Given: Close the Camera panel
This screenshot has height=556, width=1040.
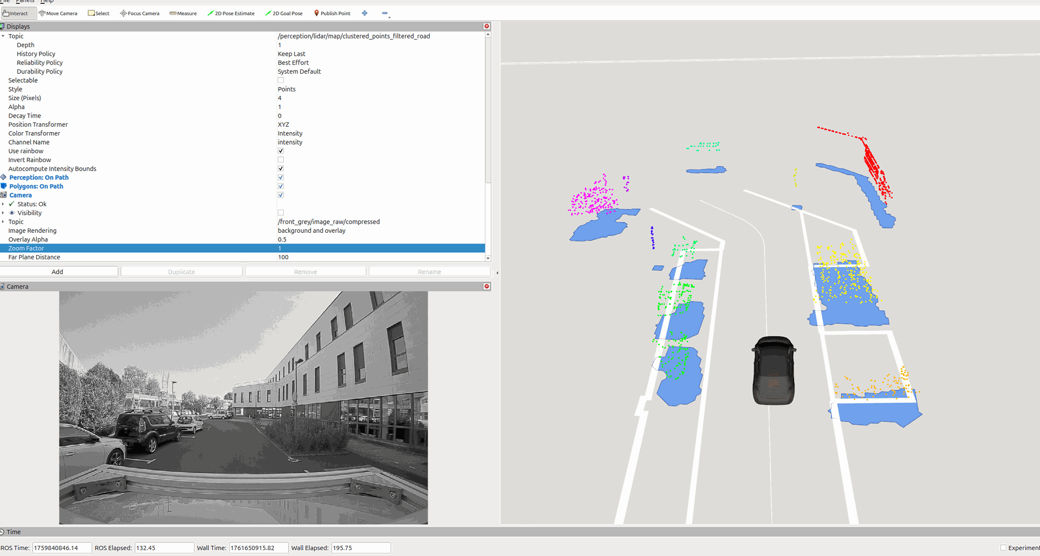Looking at the screenshot, I should pyautogui.click(x=486, y=286).
